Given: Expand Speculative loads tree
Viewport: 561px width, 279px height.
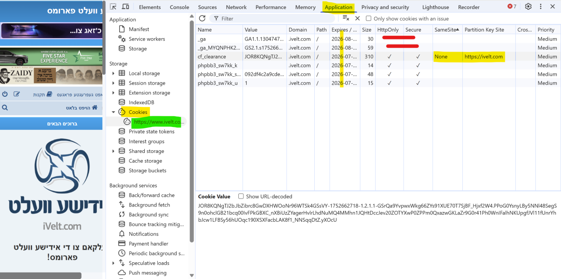Looking at the screenshot, I should [x=113, y=263].
